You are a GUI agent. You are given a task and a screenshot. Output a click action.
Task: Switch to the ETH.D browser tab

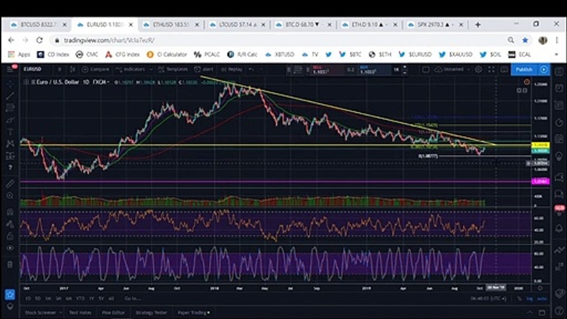368,25
